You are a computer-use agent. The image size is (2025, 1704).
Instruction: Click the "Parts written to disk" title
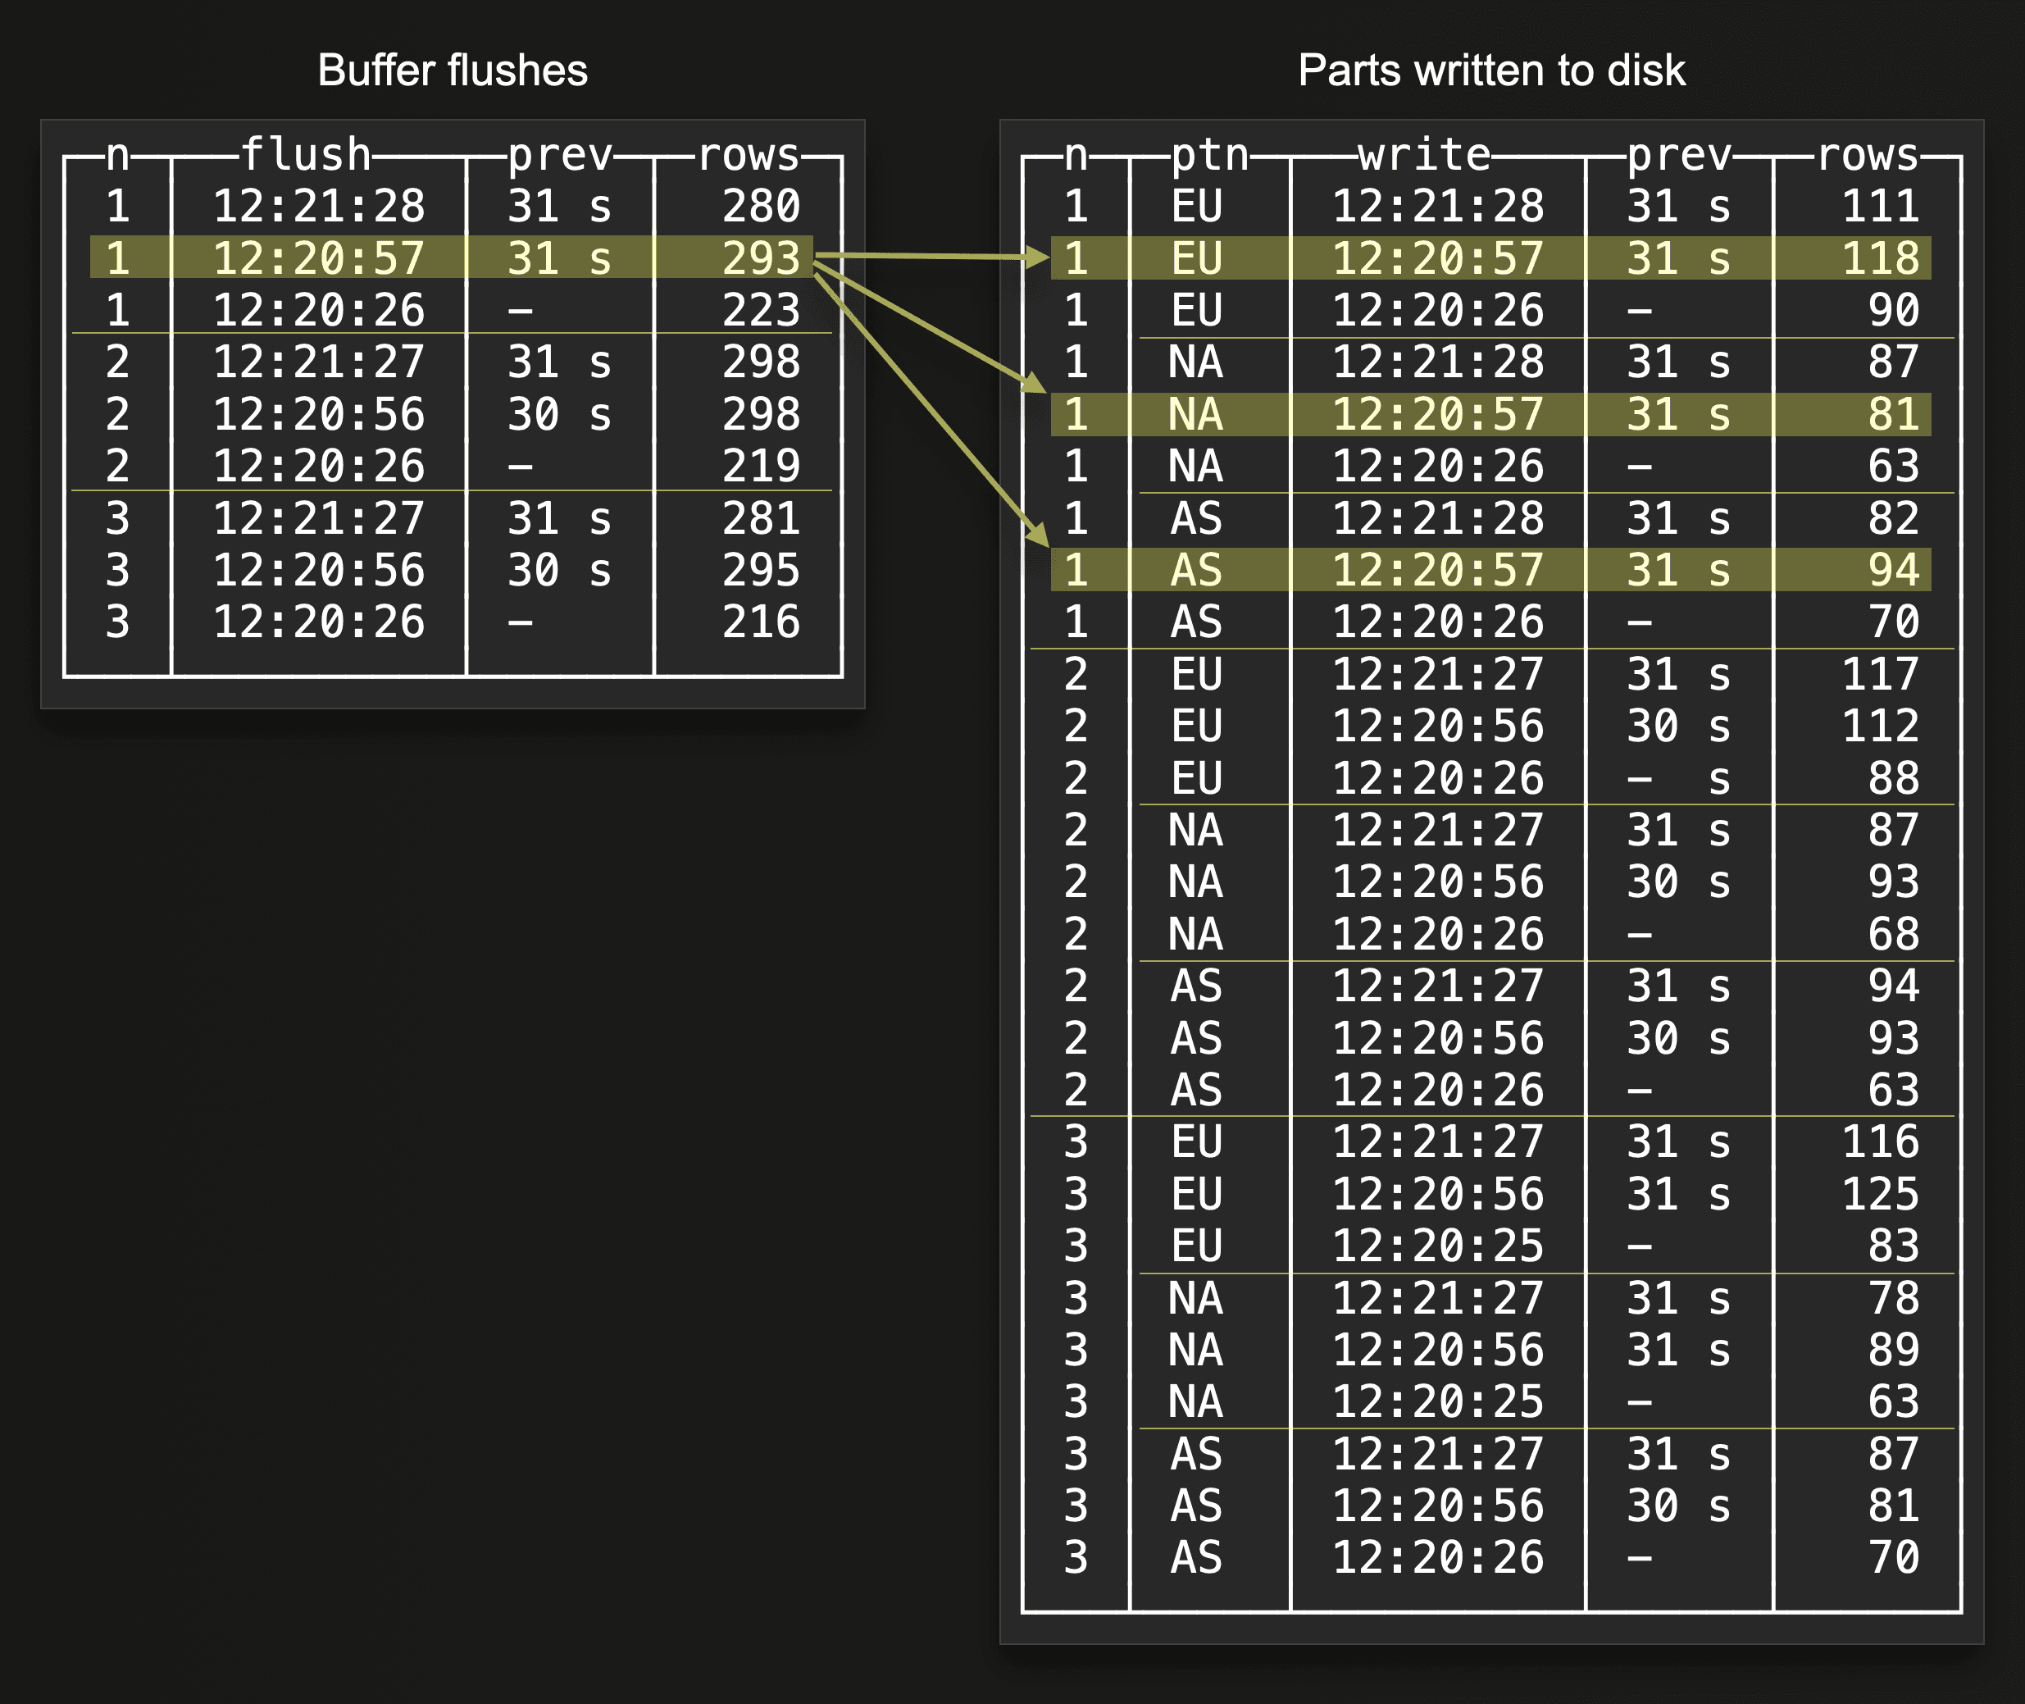point(1491,71)
